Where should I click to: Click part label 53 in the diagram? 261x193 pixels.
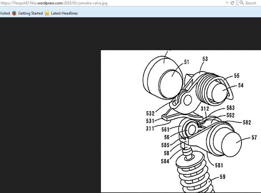click(205, 59)
